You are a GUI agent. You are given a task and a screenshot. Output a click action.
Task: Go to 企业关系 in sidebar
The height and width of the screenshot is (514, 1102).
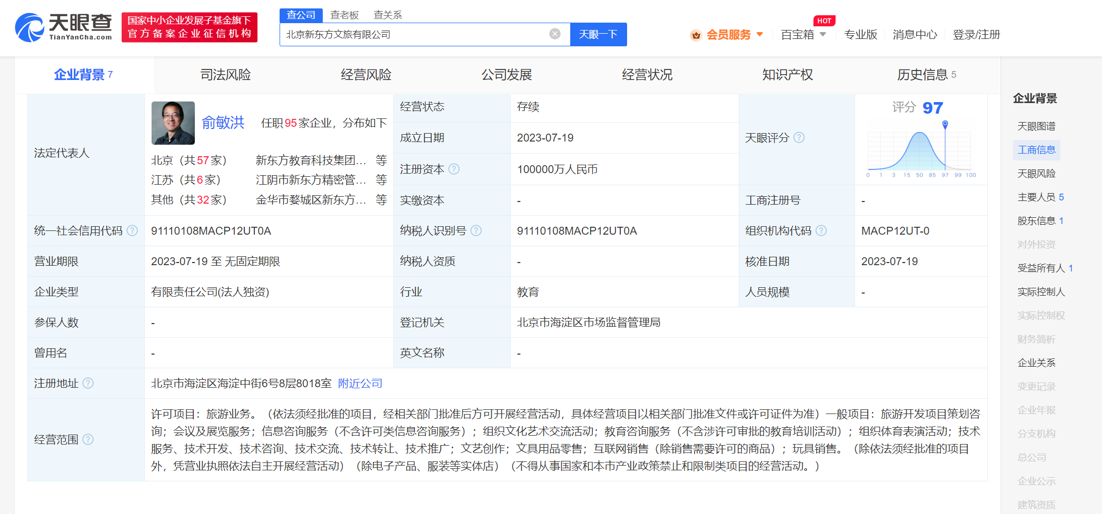click(1036, 363)
